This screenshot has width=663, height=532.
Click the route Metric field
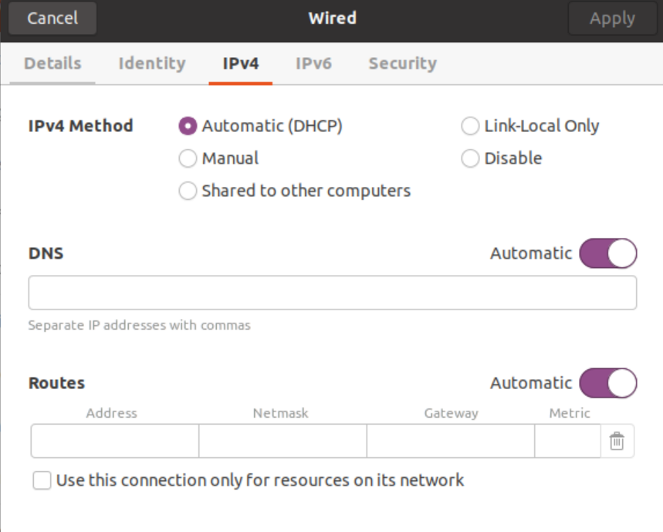pos(568,441)
